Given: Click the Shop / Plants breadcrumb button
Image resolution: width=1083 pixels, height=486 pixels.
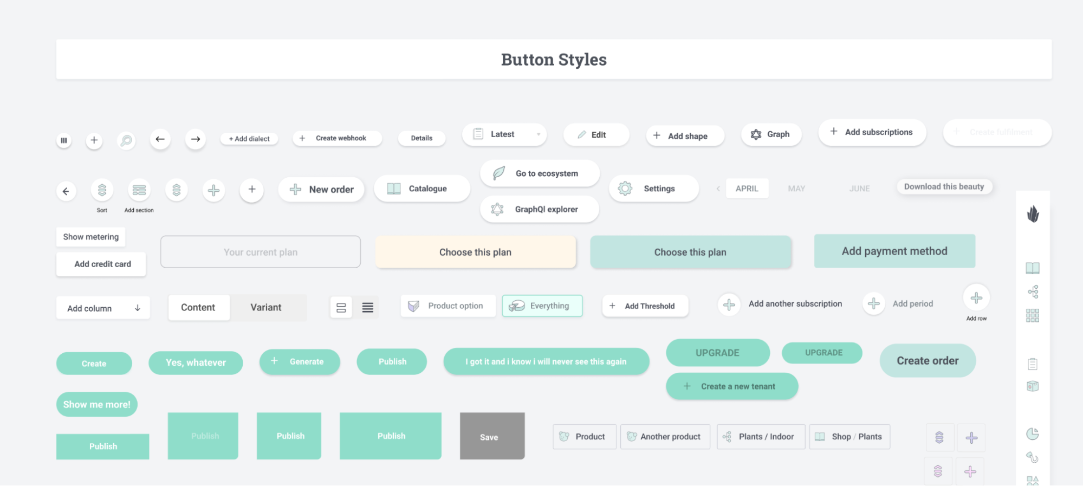Looking at the screenshot, I should pos(849,437).
